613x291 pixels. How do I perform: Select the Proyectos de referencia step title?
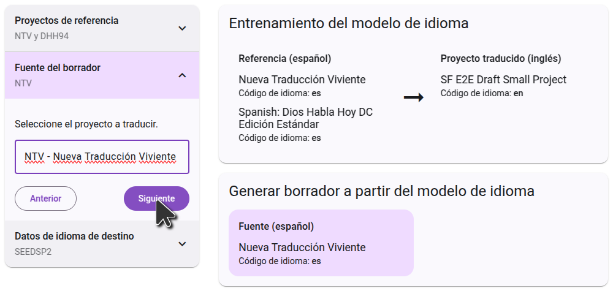pyautogui.click(x=67, y=21)
